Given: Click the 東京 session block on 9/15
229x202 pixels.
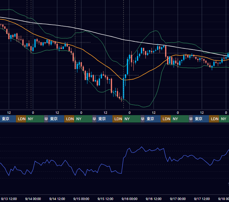Looking at the screenshot, I should point(104,119).
